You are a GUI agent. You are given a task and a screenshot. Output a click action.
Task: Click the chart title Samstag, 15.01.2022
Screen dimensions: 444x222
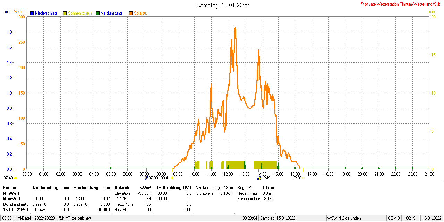click(x=223, y=5)
